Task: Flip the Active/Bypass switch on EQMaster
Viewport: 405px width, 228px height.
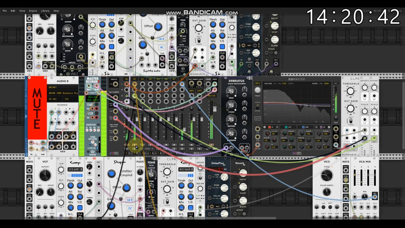Action: (x=257, y=106)
